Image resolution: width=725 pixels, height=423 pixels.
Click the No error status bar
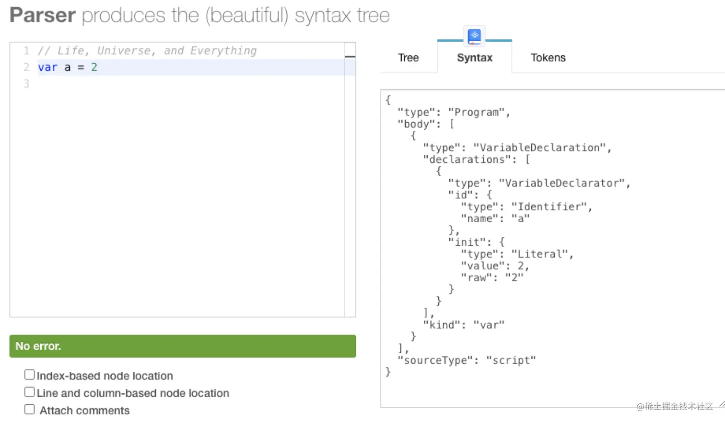pyautogui.click(x=183, y=346)
